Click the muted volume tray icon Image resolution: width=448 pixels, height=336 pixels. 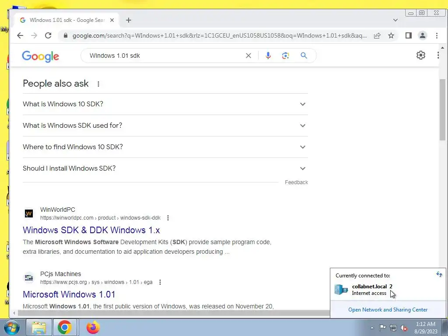pos(404,328)
